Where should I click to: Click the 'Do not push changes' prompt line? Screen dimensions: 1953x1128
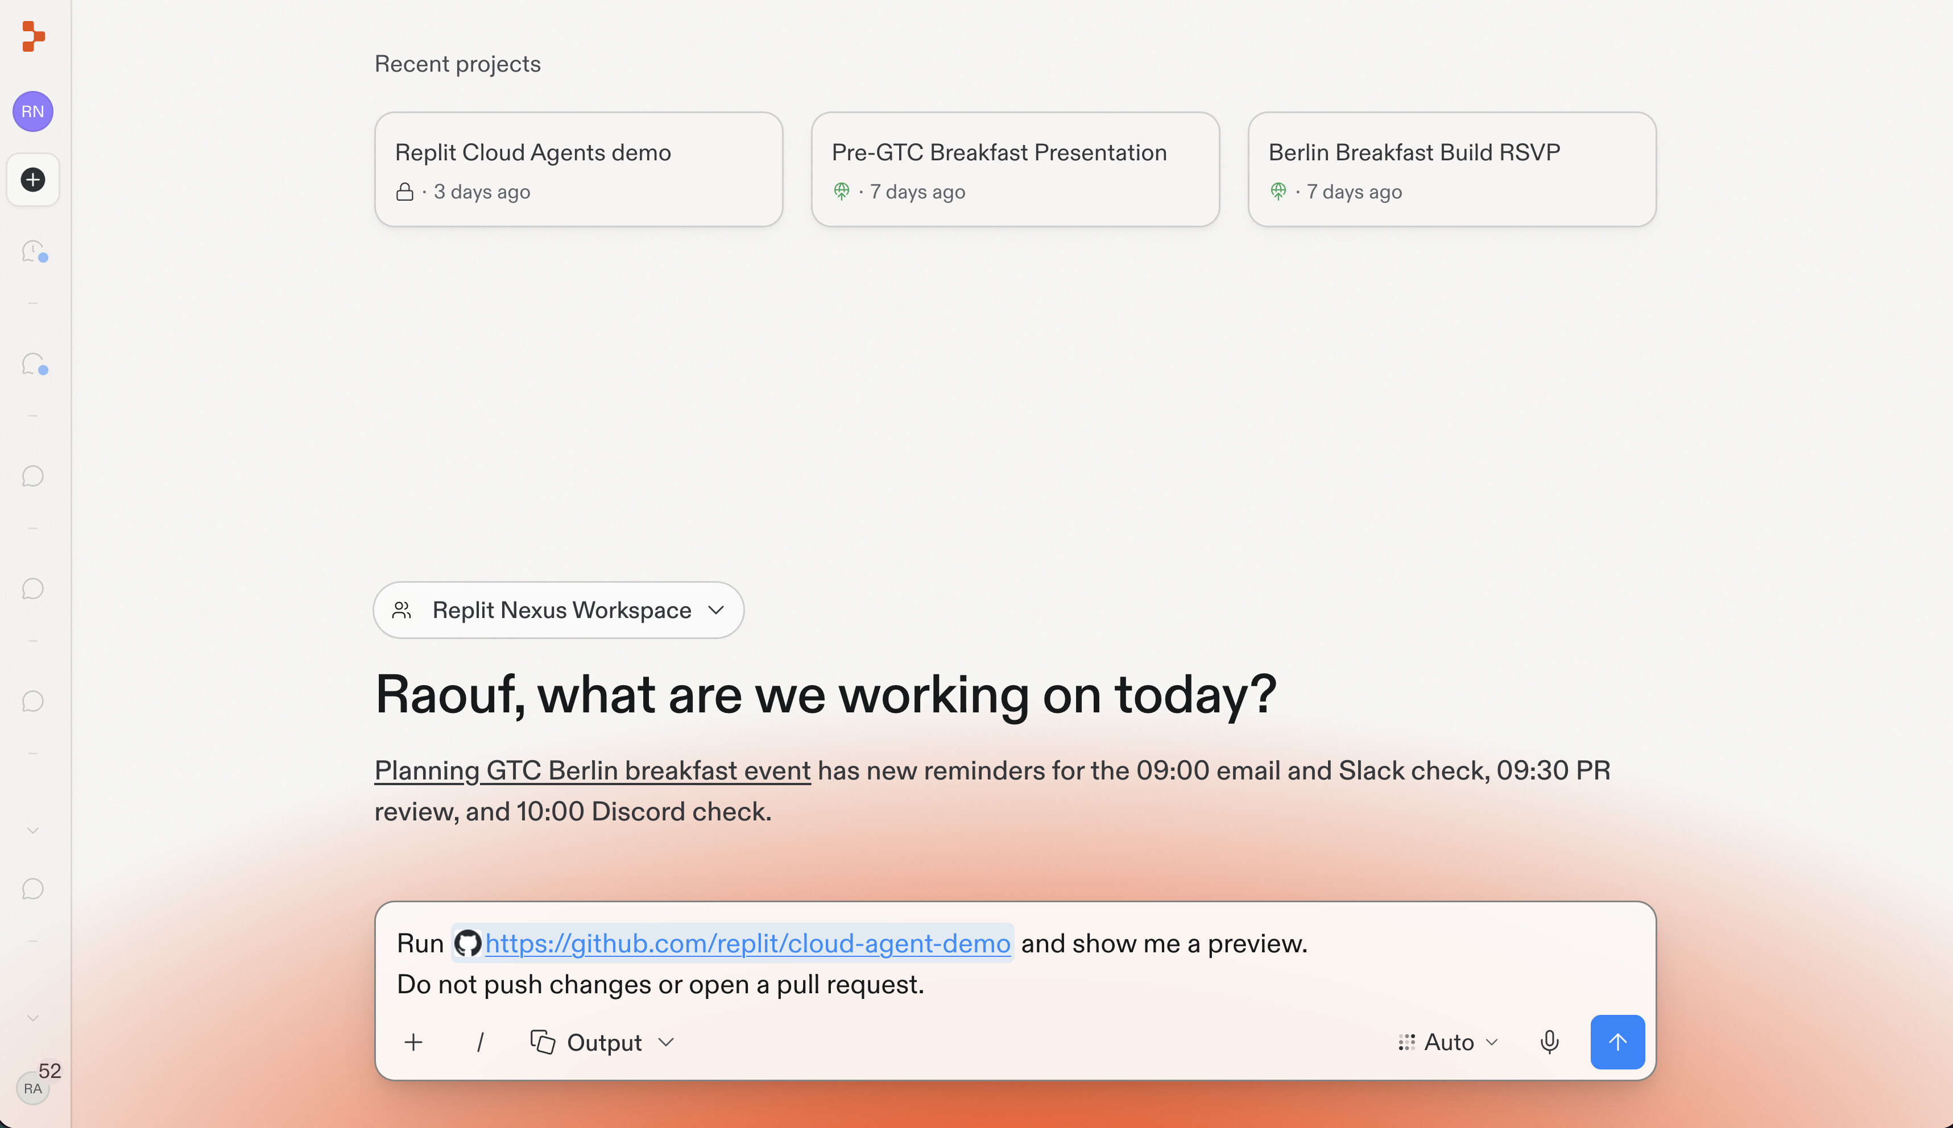pos(660,985)
